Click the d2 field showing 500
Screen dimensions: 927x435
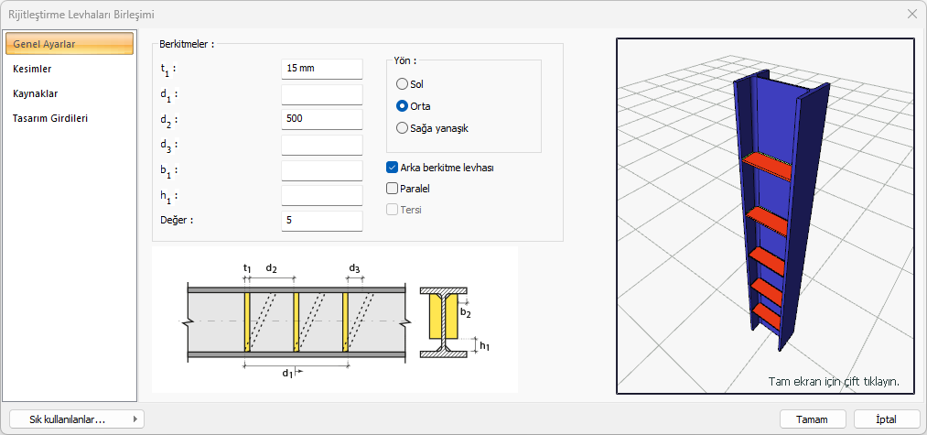322,119
